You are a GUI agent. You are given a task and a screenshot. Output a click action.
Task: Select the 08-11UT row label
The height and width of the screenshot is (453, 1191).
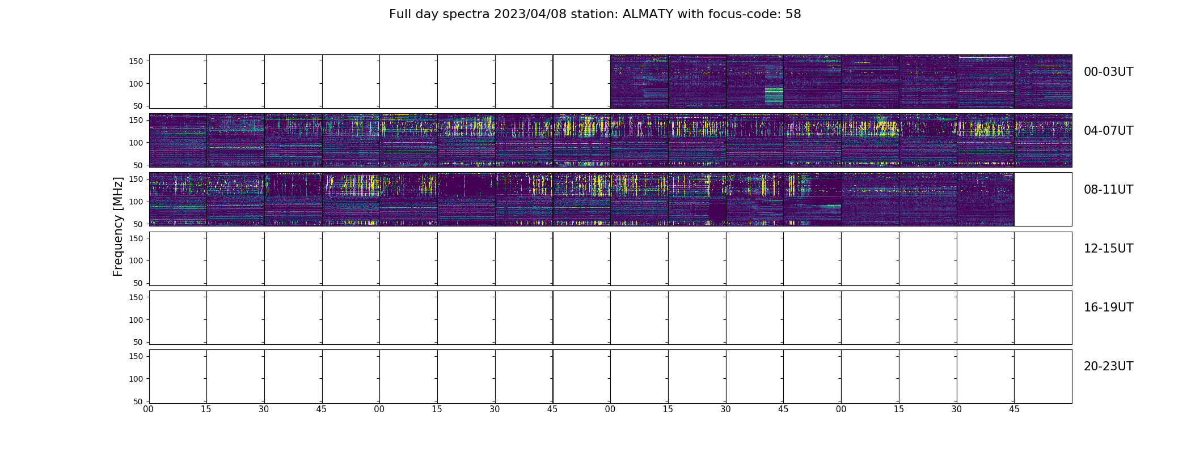pos(1108,190)
